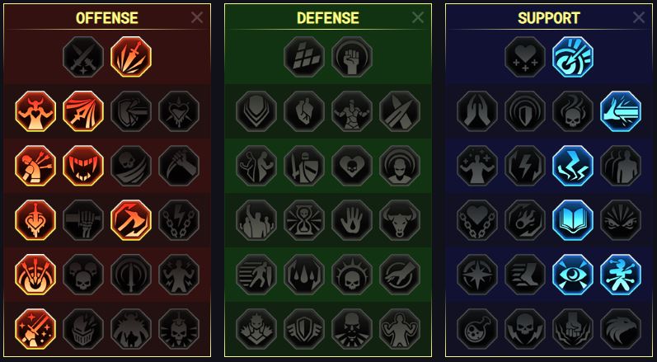The height and width of the screenshot is (362, 657).
Task: Choose the raised fist mastery in Defense
Action: pos(352,57)
